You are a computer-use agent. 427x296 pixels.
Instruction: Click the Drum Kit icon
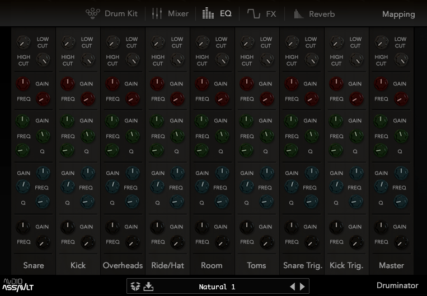[x=92, y=13]
